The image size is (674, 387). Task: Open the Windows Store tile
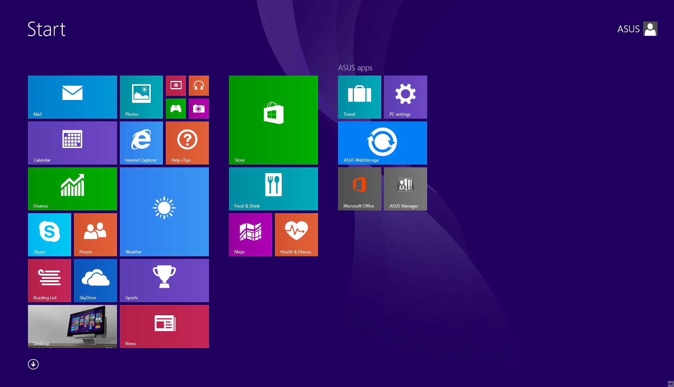(273, 120)
